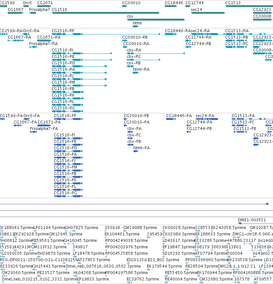Click the CG1516-RG transcript label
Viewport: 273px width, 284px height.
[x=64, y=108]
